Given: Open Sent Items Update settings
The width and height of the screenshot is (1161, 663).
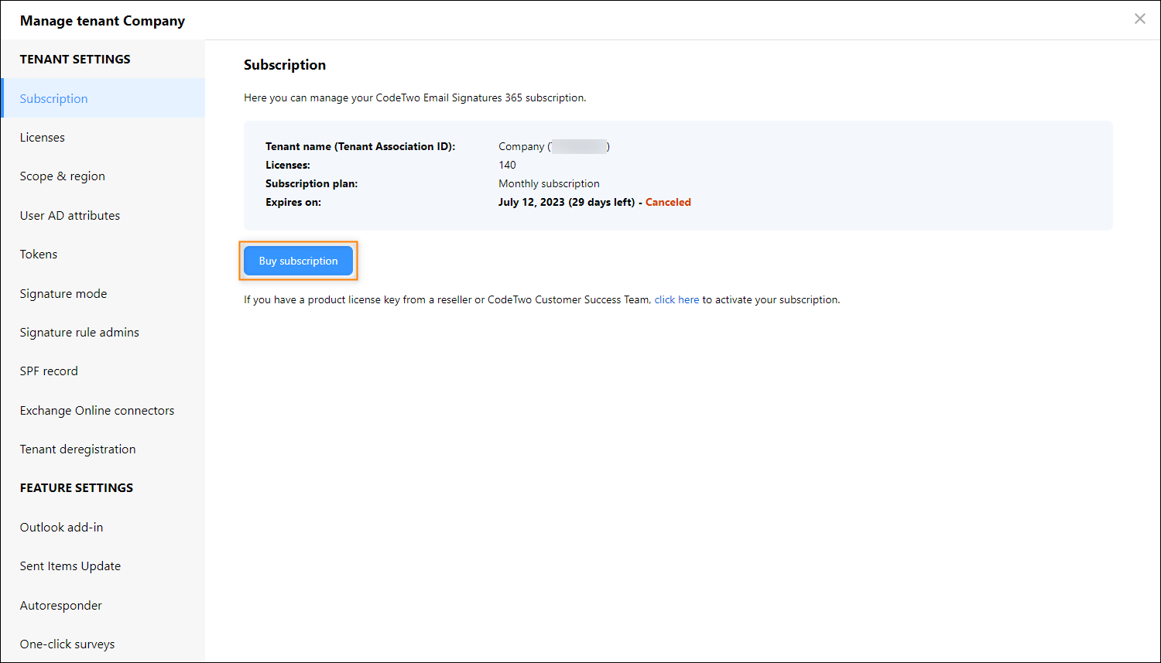Looking at the screenshot, I should (103, 566).
